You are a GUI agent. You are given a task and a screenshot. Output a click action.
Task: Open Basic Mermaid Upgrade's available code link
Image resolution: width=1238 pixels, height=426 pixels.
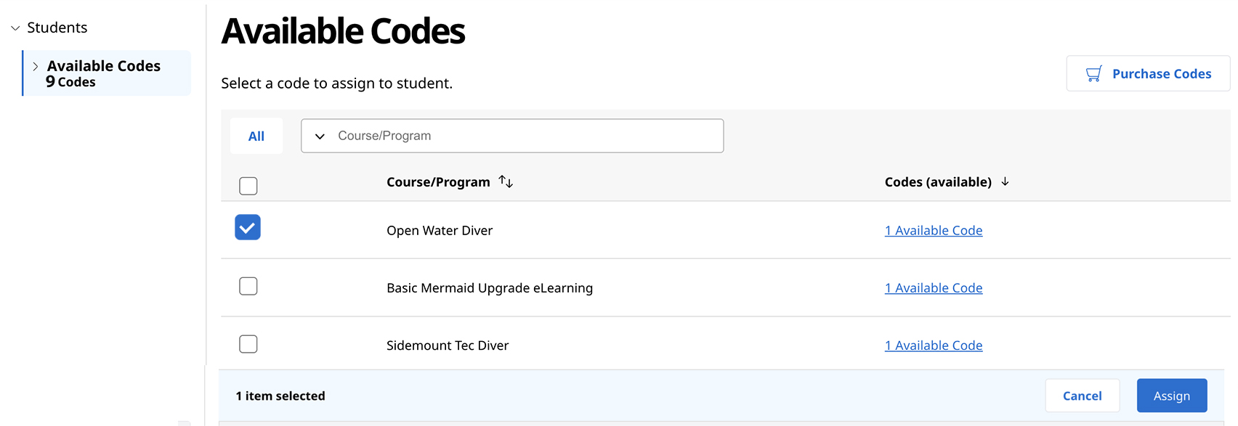click(933, 288)
